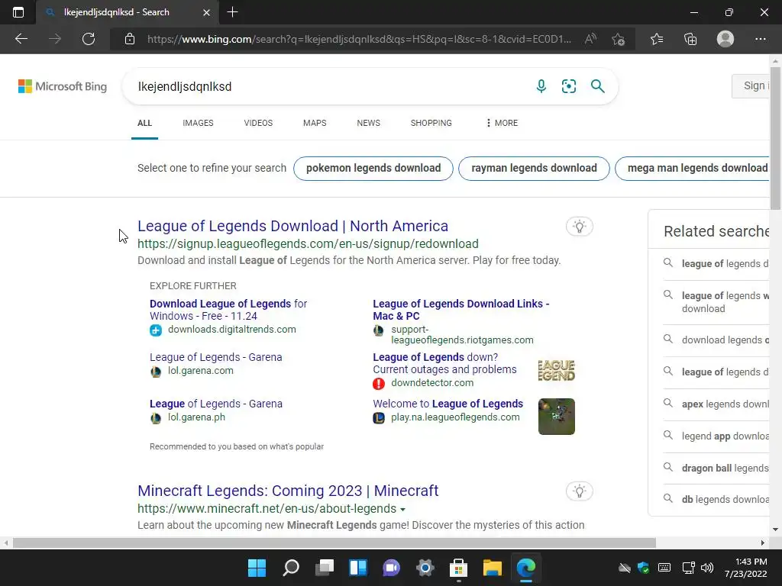Open lightbulb insight for Minecraft Legends result
The height and width of the screenshot is (586, 782).
(579, 491)
